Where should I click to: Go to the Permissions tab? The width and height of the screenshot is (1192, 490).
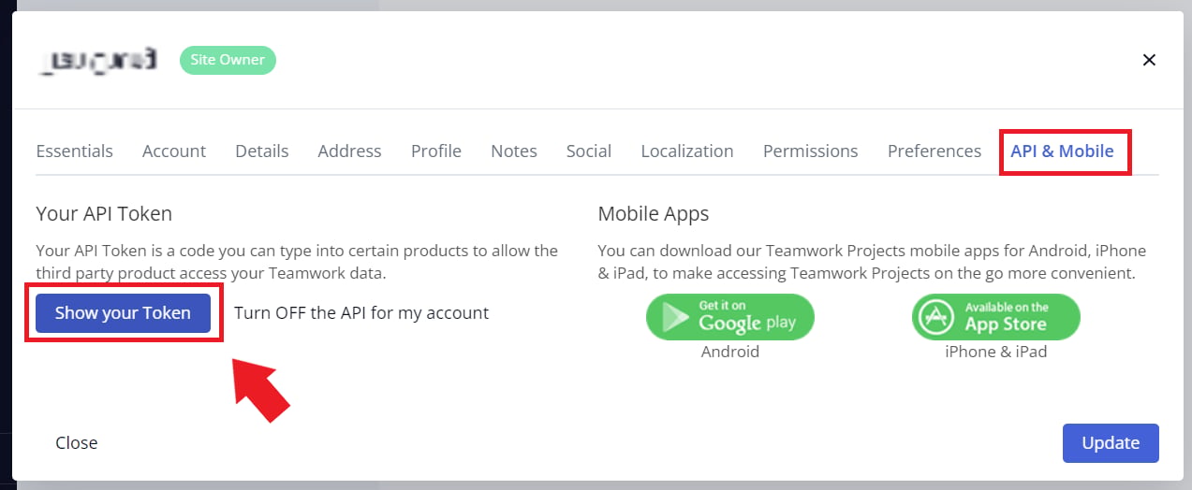(x=811, y=151)
